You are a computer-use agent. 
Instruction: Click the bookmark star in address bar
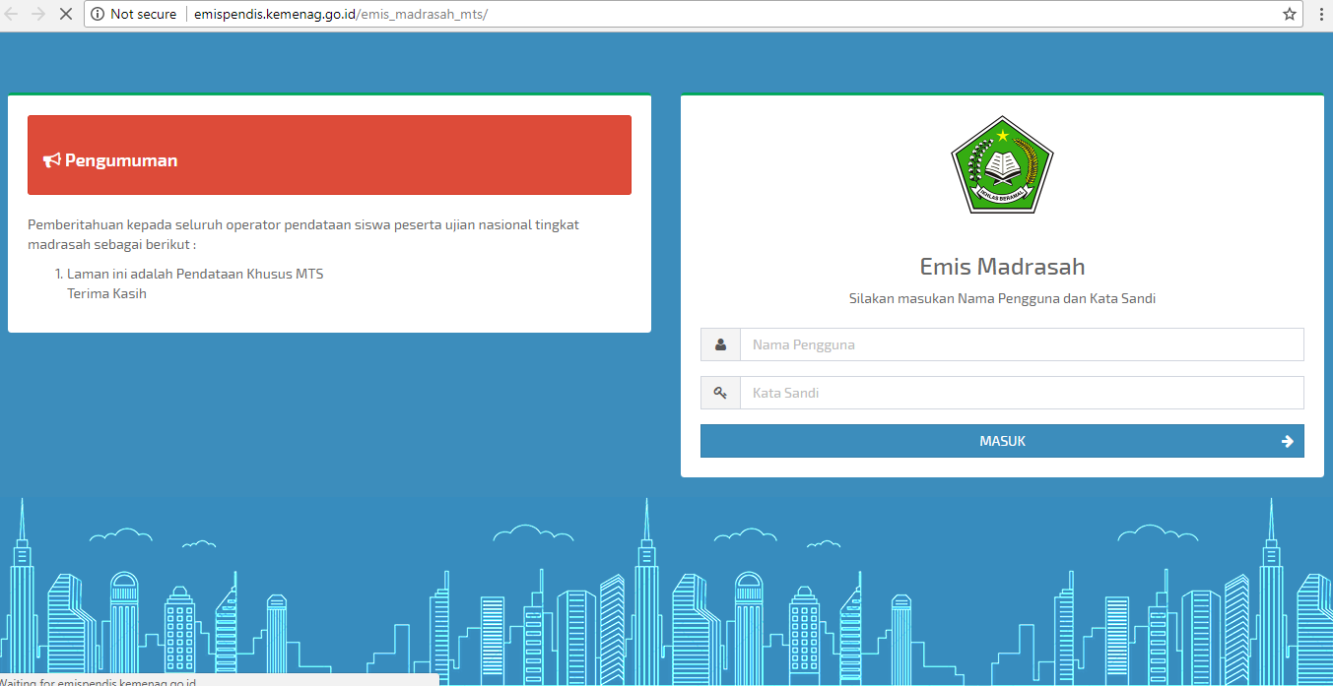[1289, 14]
